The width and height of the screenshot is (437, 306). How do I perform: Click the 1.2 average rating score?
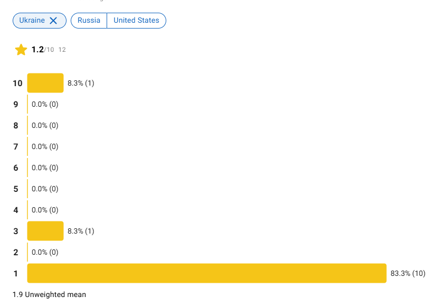click(37, 49)
